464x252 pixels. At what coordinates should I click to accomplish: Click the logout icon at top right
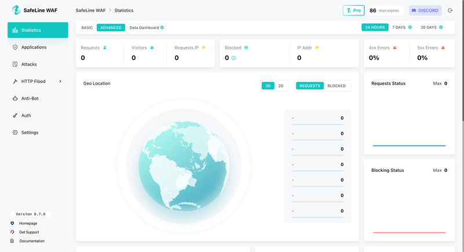click(450, 10)
